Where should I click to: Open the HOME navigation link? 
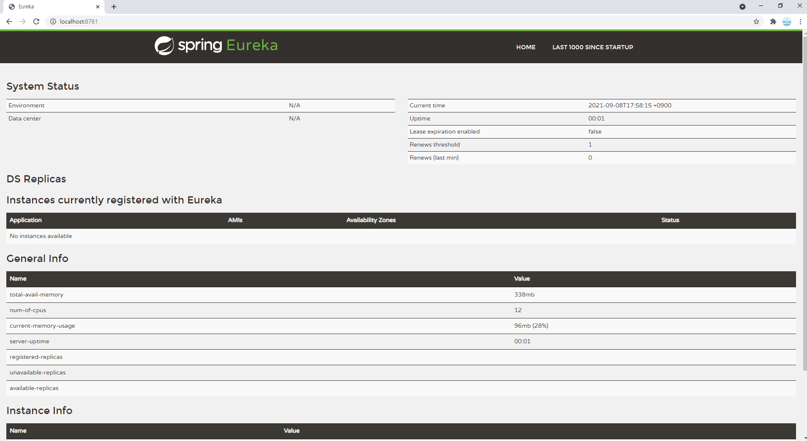(526, 47)
